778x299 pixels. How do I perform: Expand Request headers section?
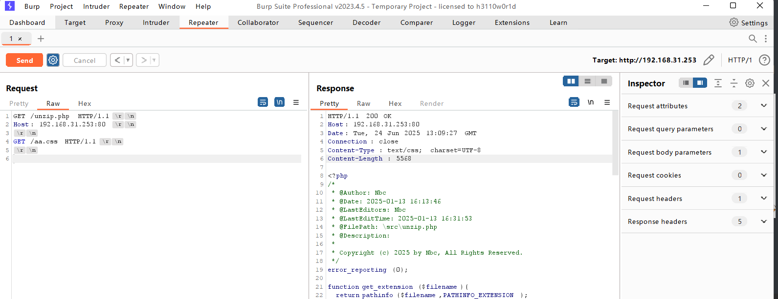tap(764, 198)
